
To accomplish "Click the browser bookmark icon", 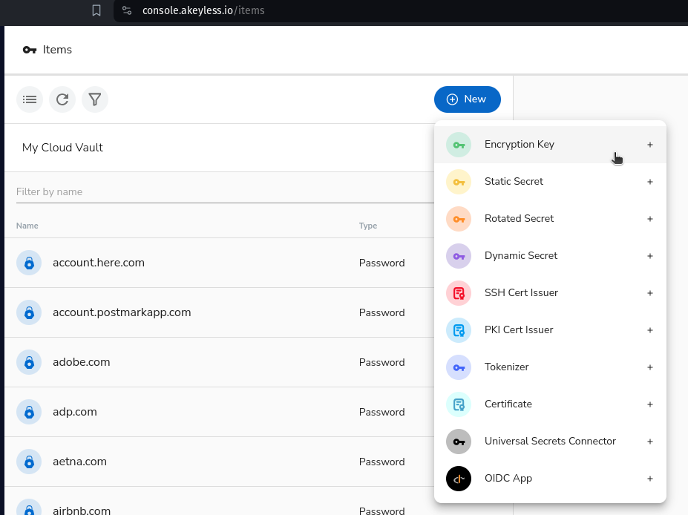I will (96, 10).
